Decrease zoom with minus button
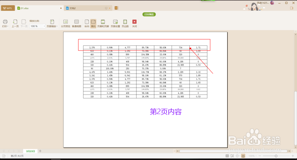Viewport: 297px width, 160px height. 260,156
